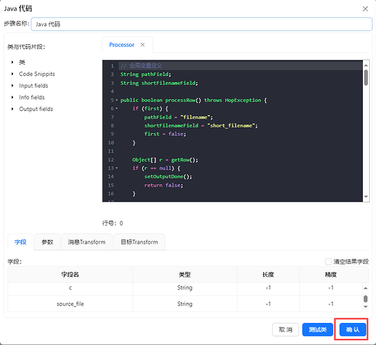The image size is (376, 345).
Task: Switch to the 参数 tab
Action: (47, 242)
